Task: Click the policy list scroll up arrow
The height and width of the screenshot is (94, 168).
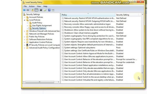Action: click(x=142, y=14)
